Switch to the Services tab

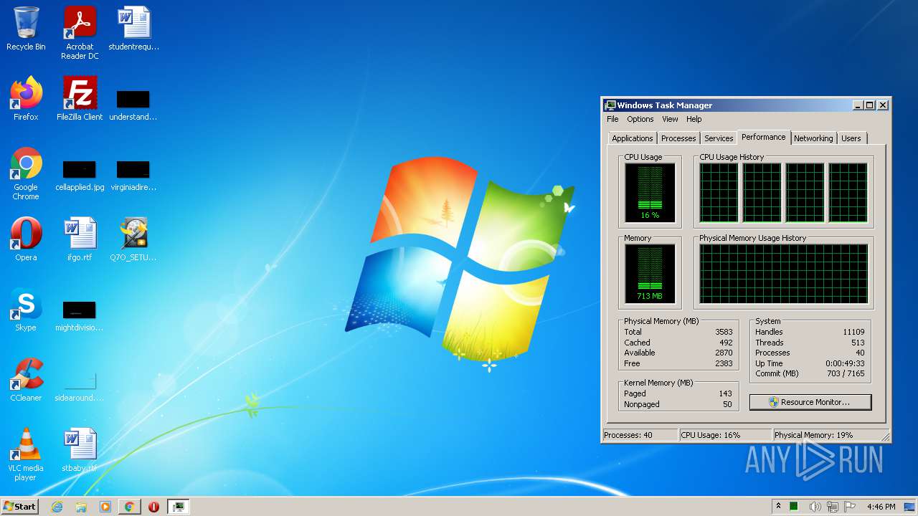[719, 138]
